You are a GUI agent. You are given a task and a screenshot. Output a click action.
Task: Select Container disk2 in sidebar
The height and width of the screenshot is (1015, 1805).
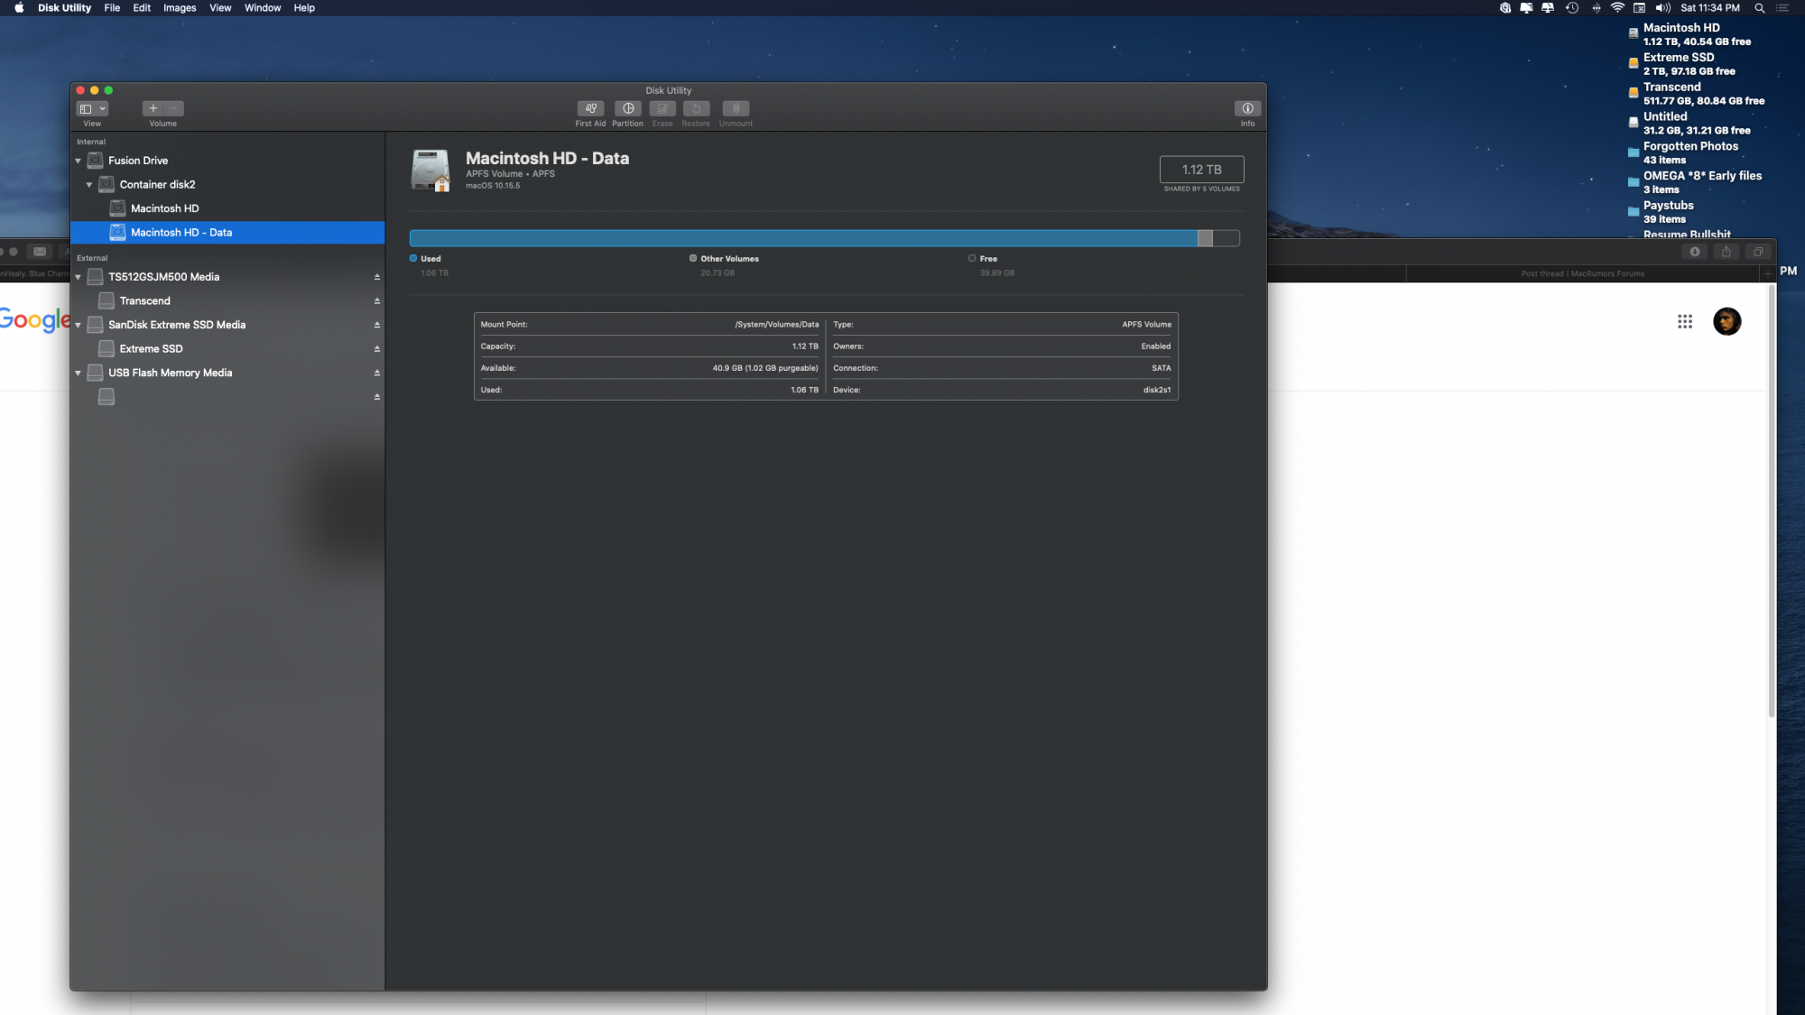(x=227, y=185)
